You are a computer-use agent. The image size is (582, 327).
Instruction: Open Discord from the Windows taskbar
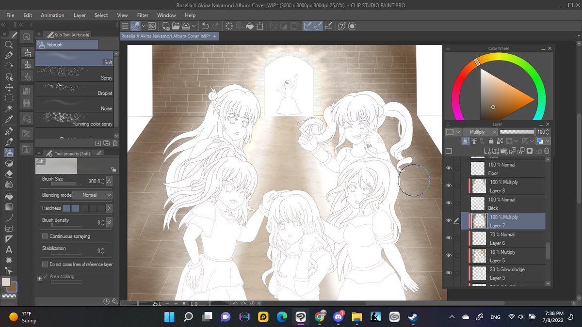338,317
